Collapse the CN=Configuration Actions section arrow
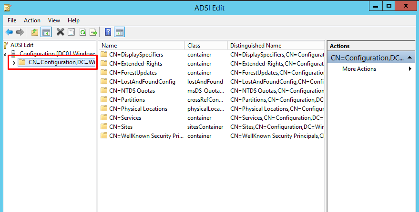The height and width of the screenshot is (212, 419). coord(409,58)
